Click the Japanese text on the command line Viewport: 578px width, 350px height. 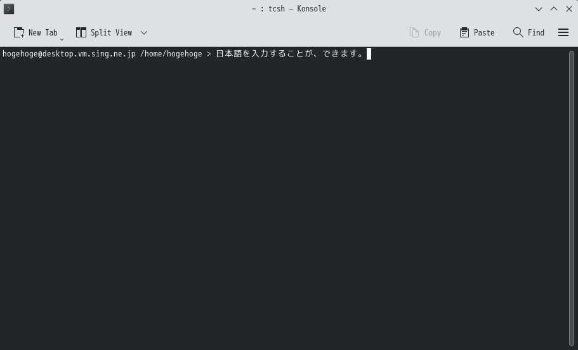tap(289, 54)
